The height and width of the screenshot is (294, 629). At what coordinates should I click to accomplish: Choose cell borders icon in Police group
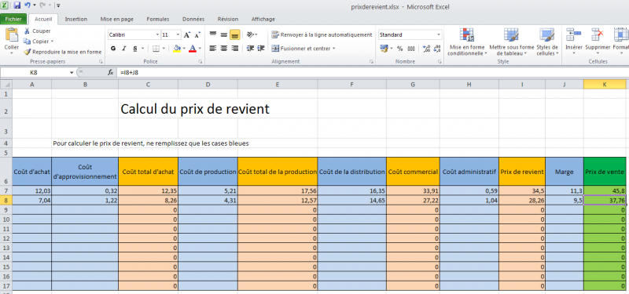tap(156, 49)
